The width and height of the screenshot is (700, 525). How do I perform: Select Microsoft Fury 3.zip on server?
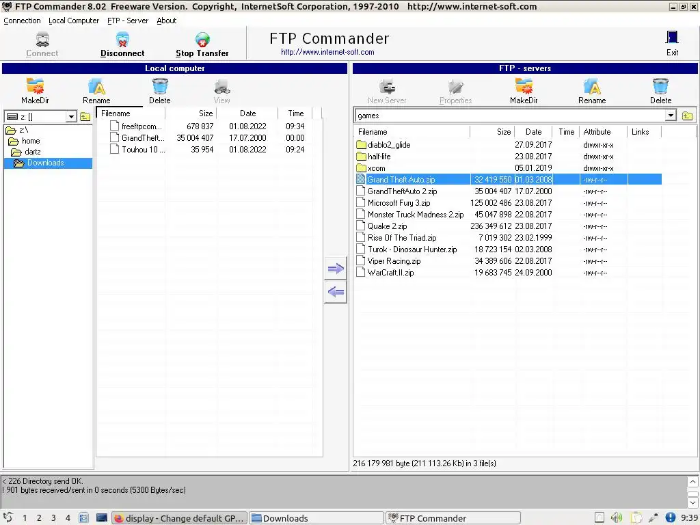coord(399,202)
